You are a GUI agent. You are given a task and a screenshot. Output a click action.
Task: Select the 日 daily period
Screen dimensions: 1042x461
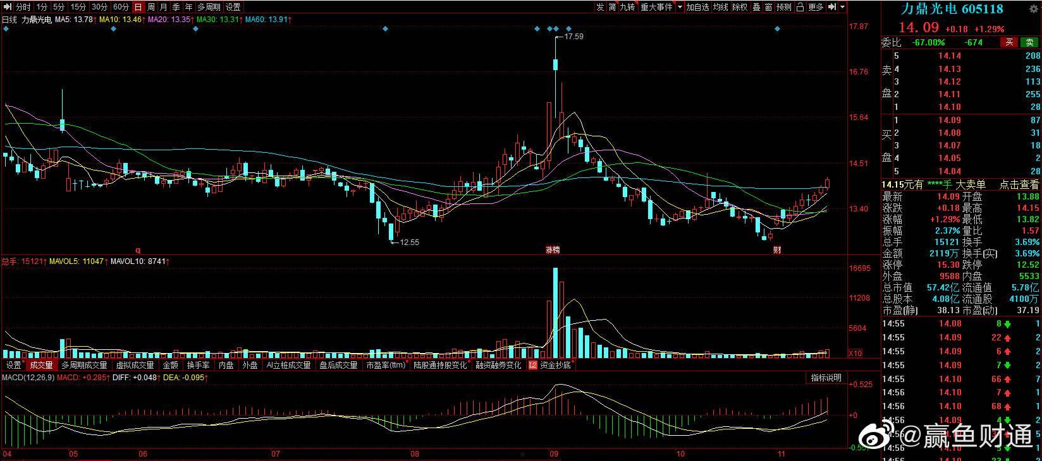[x=138, y=7]
